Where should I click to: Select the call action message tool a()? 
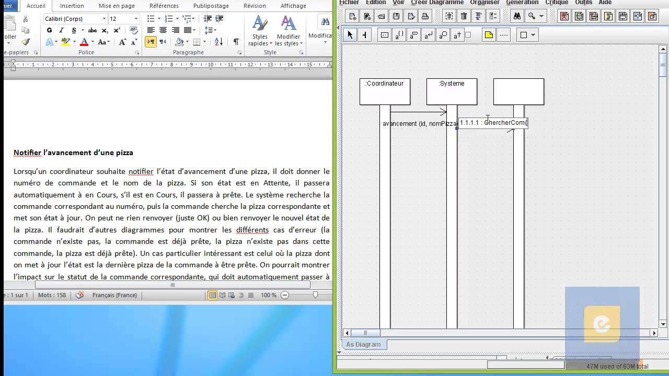(399, 35)
